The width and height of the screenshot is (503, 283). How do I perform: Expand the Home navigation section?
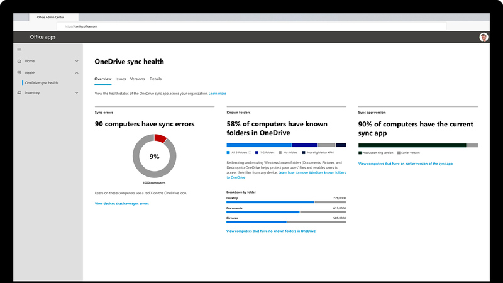coord(77,61)
